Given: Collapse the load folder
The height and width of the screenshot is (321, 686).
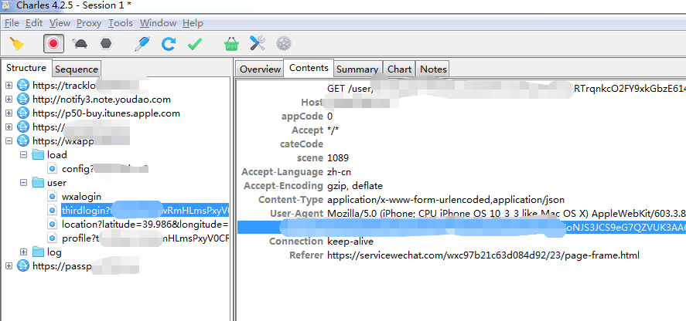Looking at the screenshot, I should coord(23,154).
